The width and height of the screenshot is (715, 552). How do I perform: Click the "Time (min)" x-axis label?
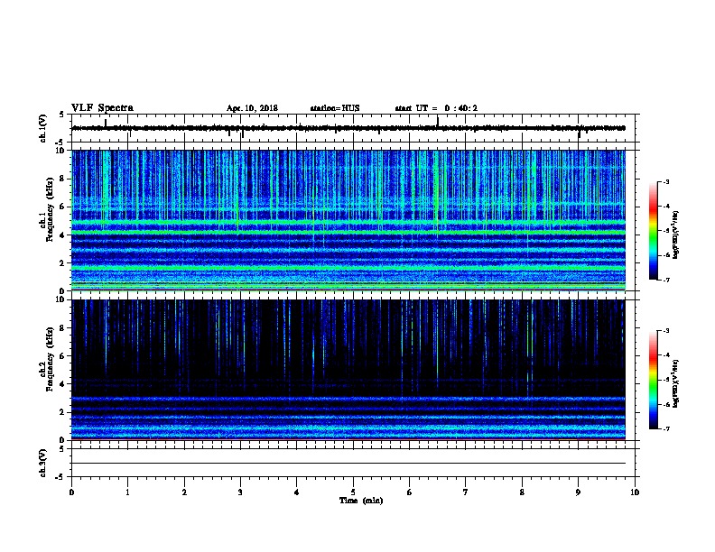(x=361, y=501)
